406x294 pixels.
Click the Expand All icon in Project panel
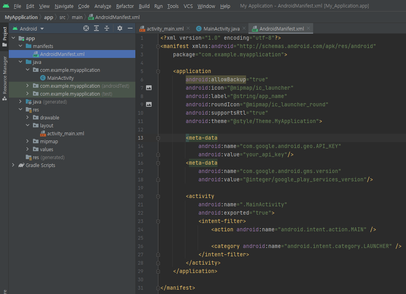[x=96, y=28]
